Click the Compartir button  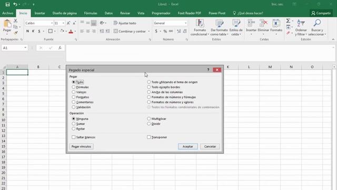(321, 13)
